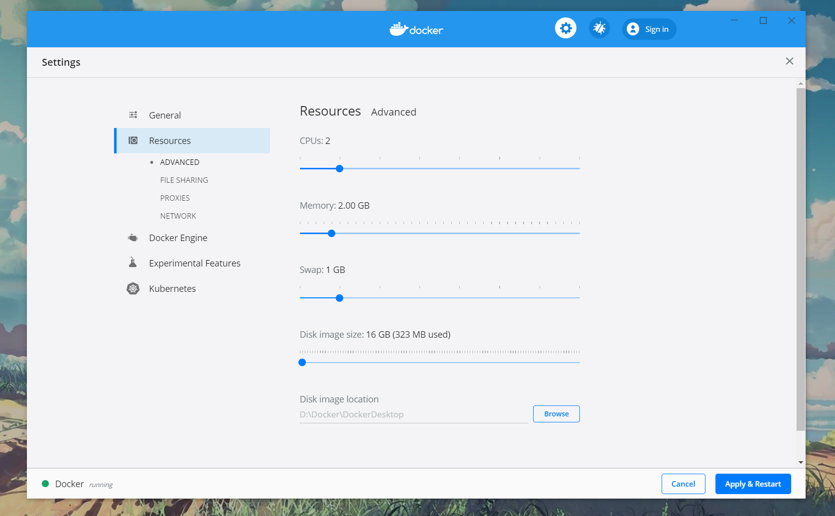The image size is (835, 516).
Task: Click the General sliders icon
Action: (x=133, y=115)
